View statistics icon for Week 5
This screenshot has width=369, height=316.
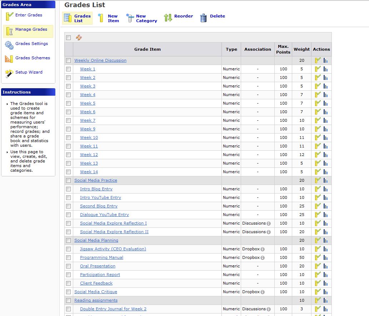click(x=325, y=103)
